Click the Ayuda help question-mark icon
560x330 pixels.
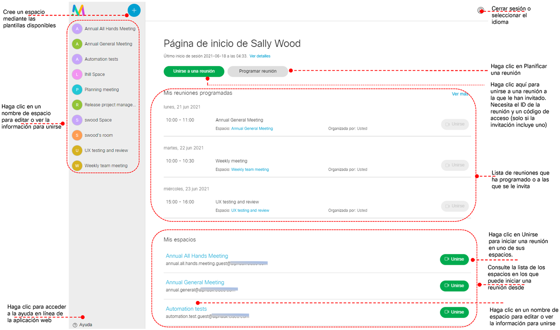[75, 325]
